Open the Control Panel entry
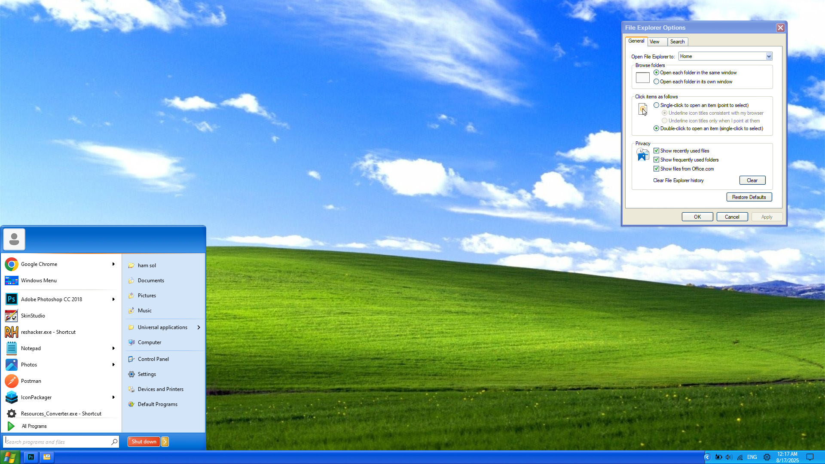The height and width of the screenshot is (464, 825). click(153, 359)
